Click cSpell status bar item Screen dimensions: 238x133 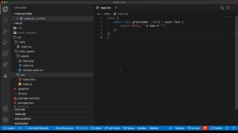(x=96, y=128)
